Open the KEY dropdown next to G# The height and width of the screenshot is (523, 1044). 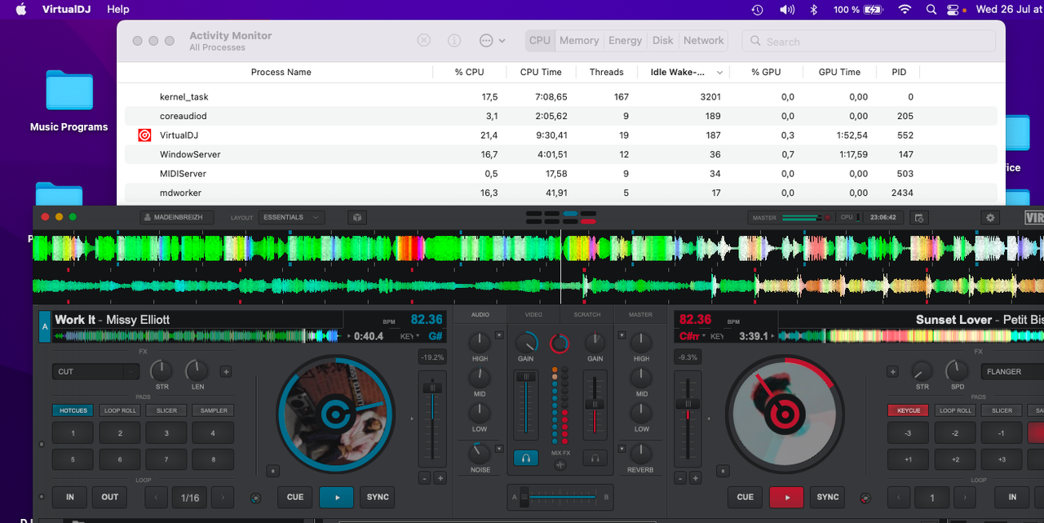[x=409, y=336]
